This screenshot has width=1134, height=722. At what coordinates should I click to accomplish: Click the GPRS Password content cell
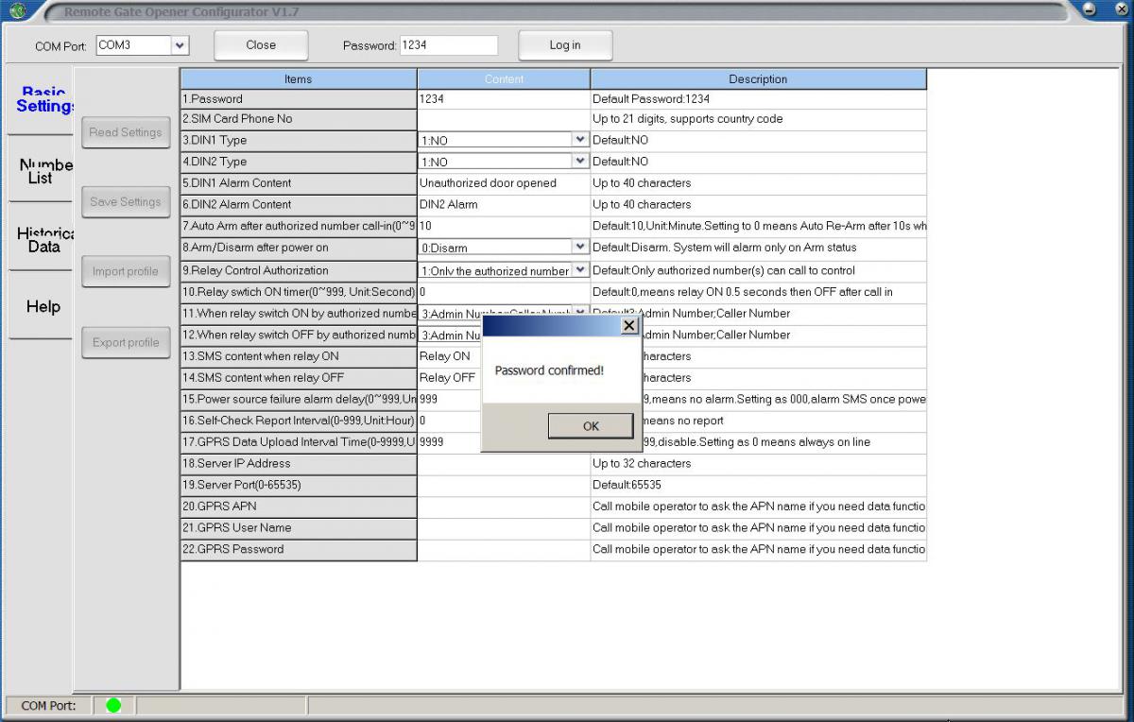point(504,549)
